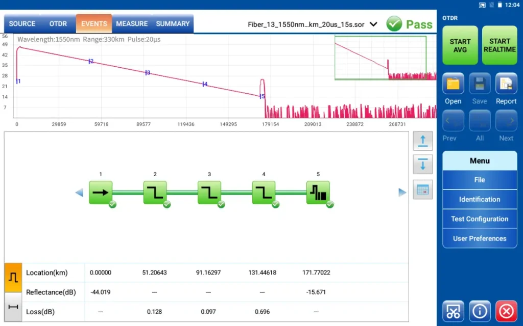Switch to the MEASURE tab

132,24
